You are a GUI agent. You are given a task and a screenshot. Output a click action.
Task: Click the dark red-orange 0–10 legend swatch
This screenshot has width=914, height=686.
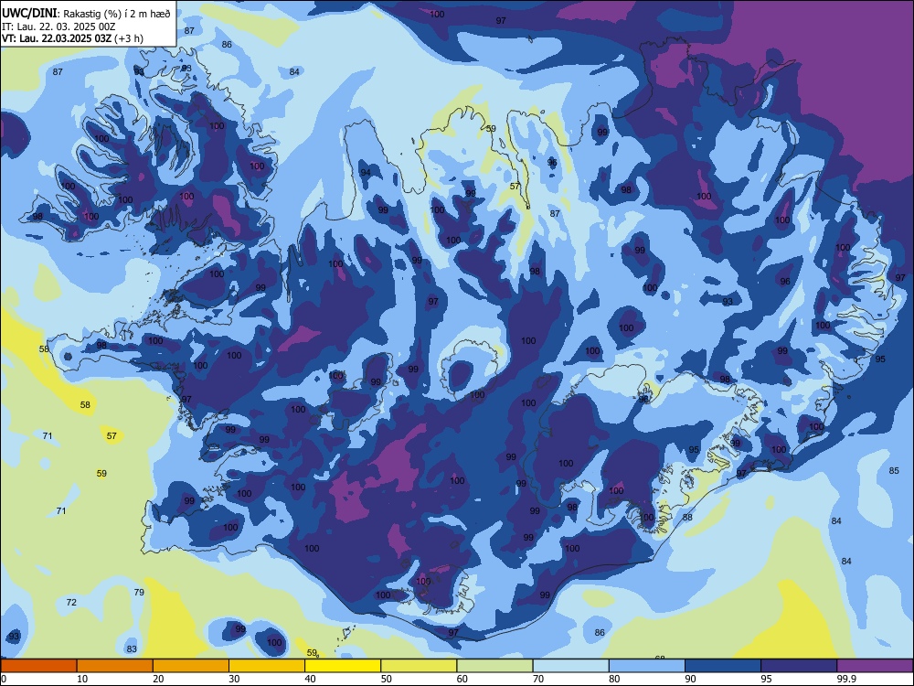click(x=38, y=666)
